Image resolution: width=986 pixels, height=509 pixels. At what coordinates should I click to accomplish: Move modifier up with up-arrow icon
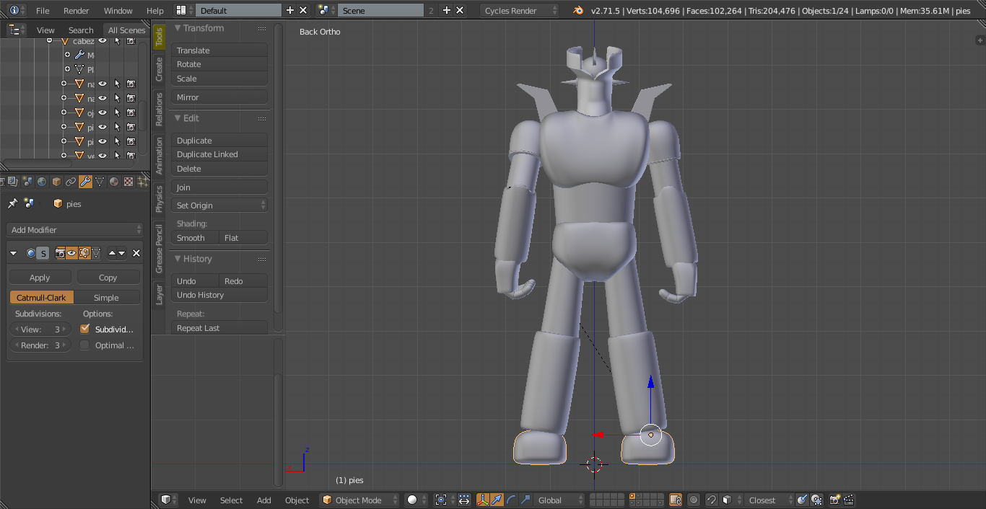tap(112, 253)
